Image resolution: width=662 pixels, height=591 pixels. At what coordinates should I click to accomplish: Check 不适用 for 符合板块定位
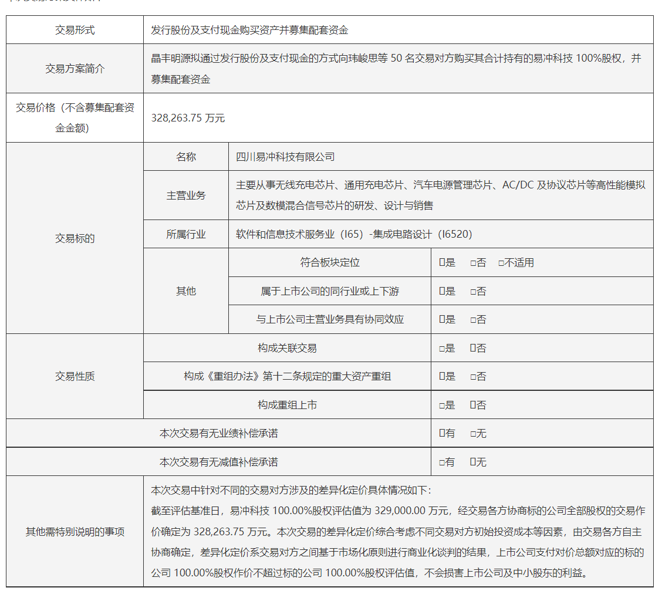(501, 263)
